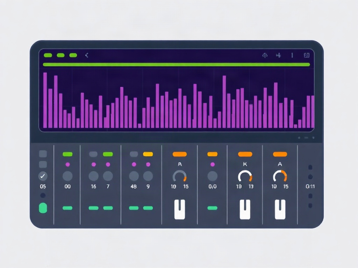The image size is (358, 268).
Task: Click the gray knob above the 16 value
Action: (x=94, y=176)
